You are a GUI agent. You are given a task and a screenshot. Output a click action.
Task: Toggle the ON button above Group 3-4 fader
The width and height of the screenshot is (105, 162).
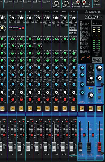90,108
